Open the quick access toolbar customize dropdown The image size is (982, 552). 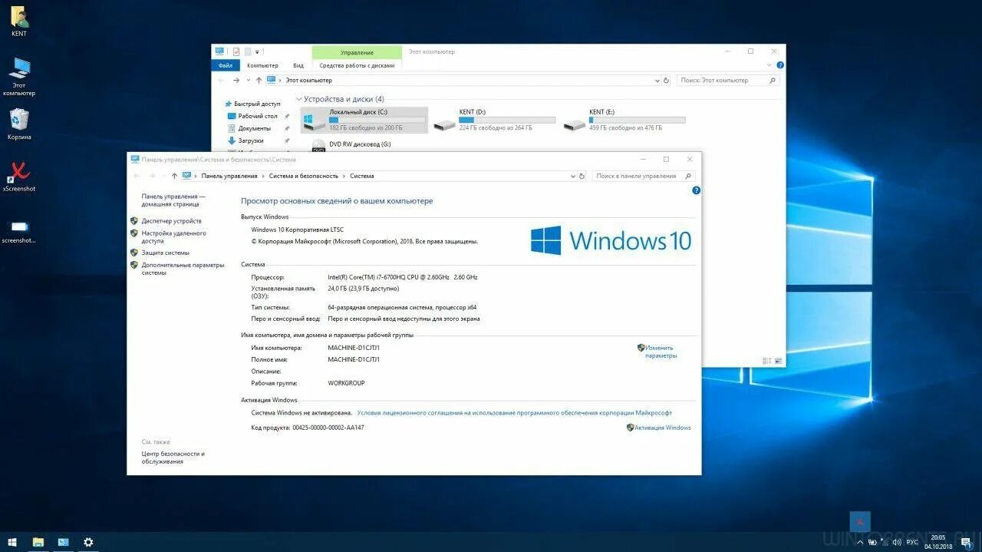tap(258, 51)
